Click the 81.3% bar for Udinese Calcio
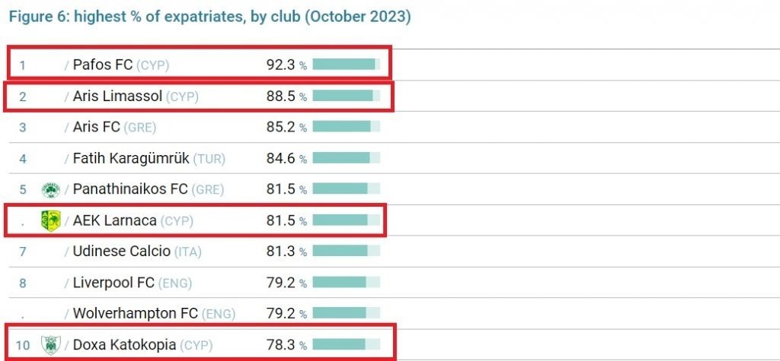The image size is (780, 361). coord(347,252)
